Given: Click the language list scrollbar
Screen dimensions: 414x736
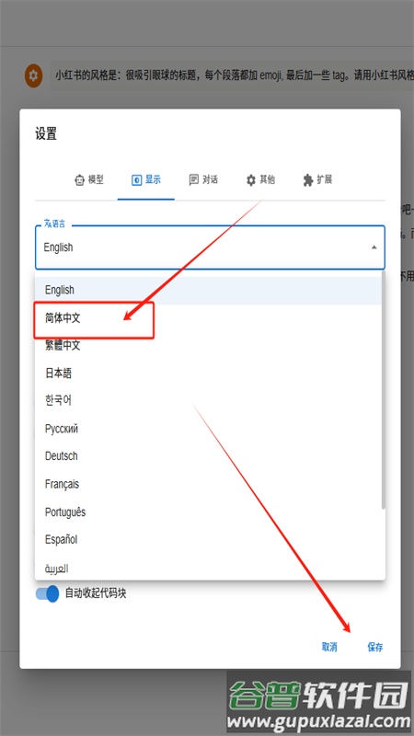Looking at the screenshot, I should click(x=384, y=390).
